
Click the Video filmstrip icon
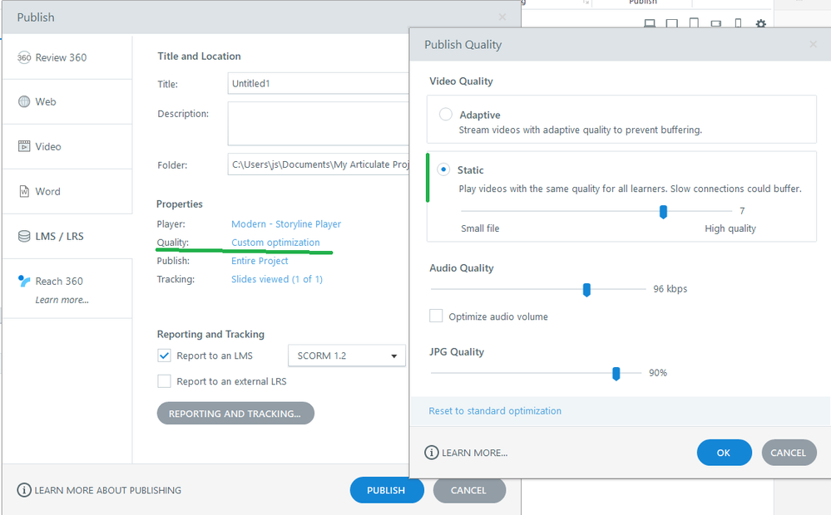[x=24, y=146]
